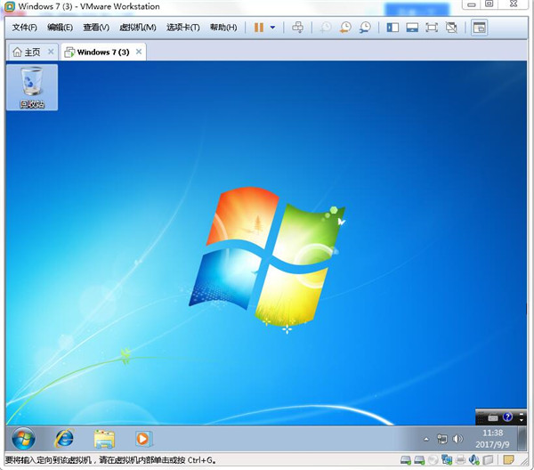This screenshot has width=534, height=470.
Task: Close the 主页 tab
Action: click(51, 52)
